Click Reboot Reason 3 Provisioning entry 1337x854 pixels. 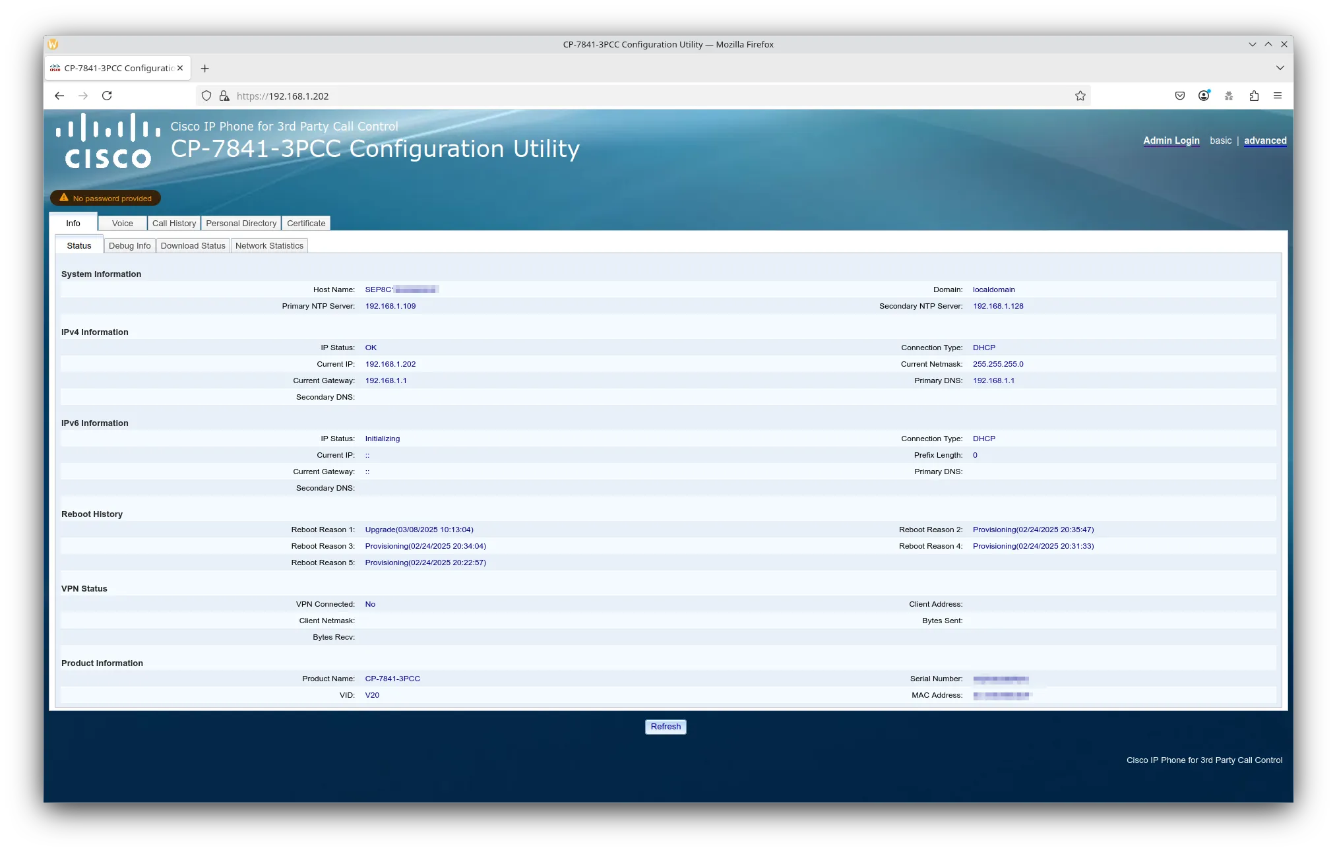[425, 546]
